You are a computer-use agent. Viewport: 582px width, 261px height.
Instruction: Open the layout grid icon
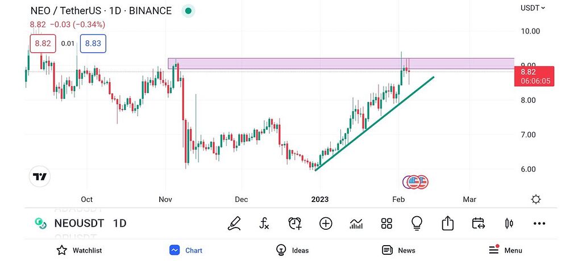pos(387,224)
